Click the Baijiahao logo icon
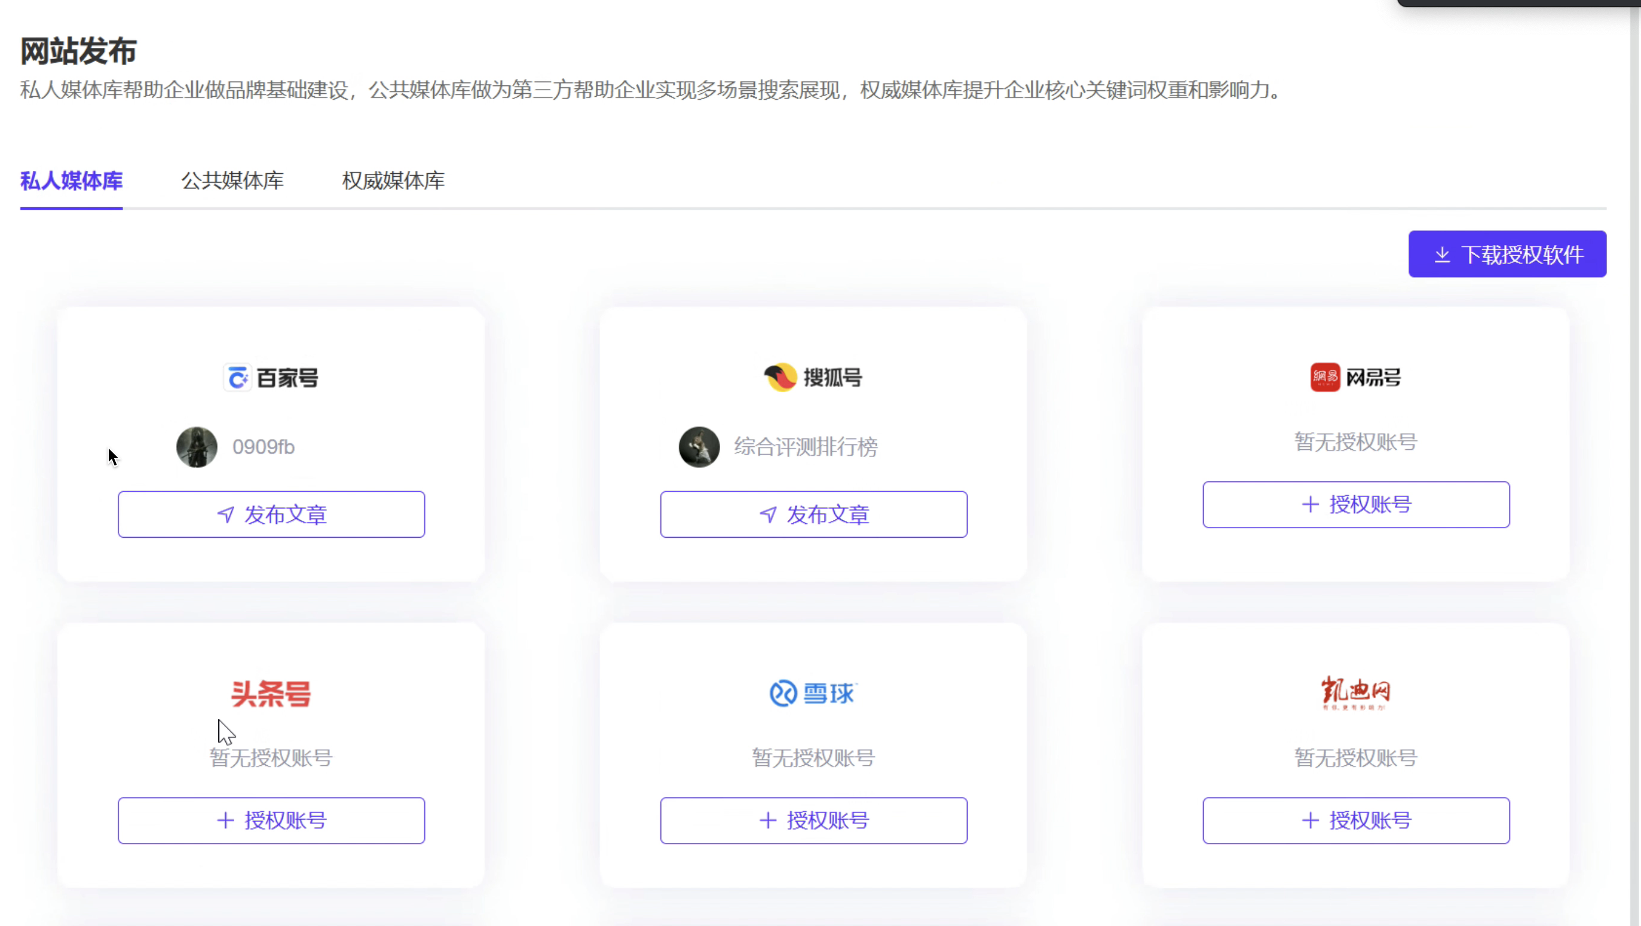Viewport: 1641px width, 926px height. [x=238, y=378]
